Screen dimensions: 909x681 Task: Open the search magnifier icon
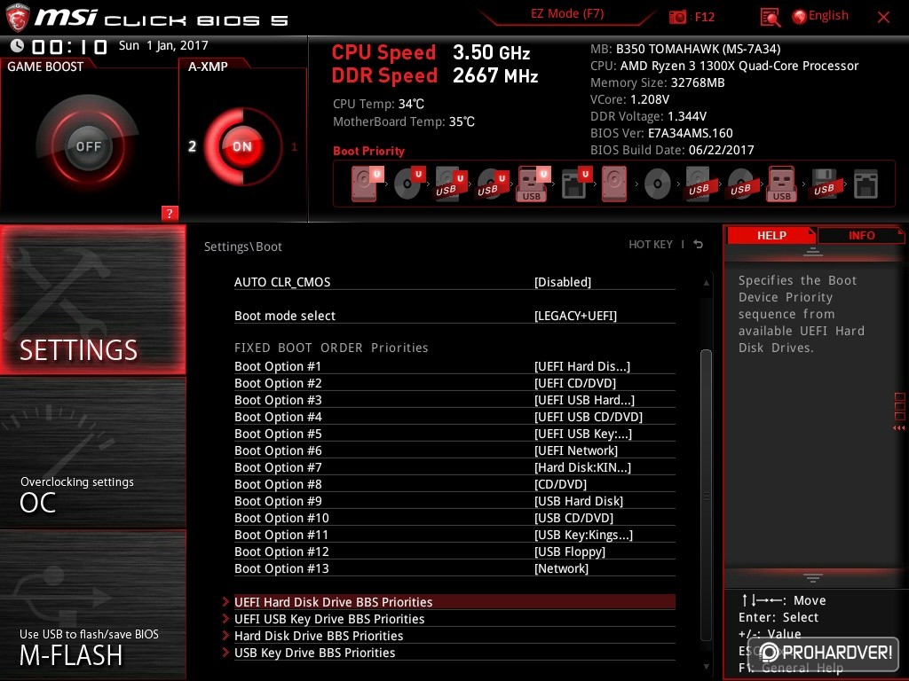[770, 18]
